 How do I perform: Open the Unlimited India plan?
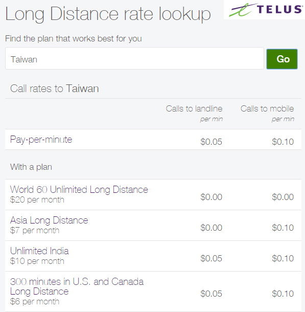(39, 251)
